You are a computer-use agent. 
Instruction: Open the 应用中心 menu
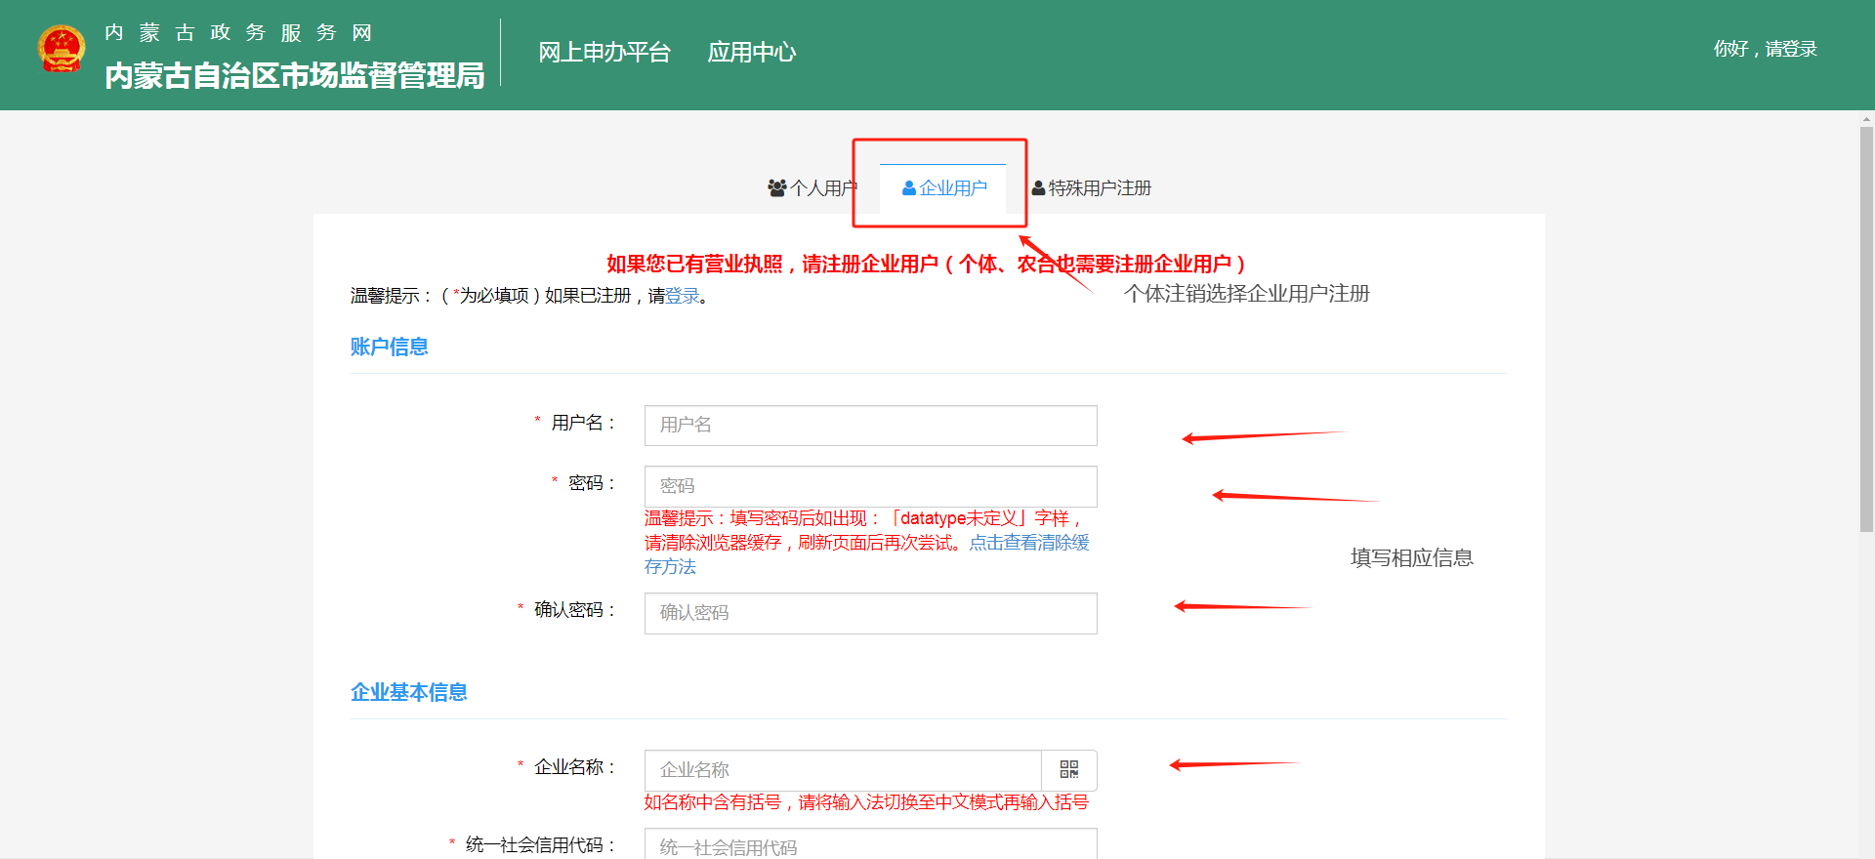coord(751,53)
